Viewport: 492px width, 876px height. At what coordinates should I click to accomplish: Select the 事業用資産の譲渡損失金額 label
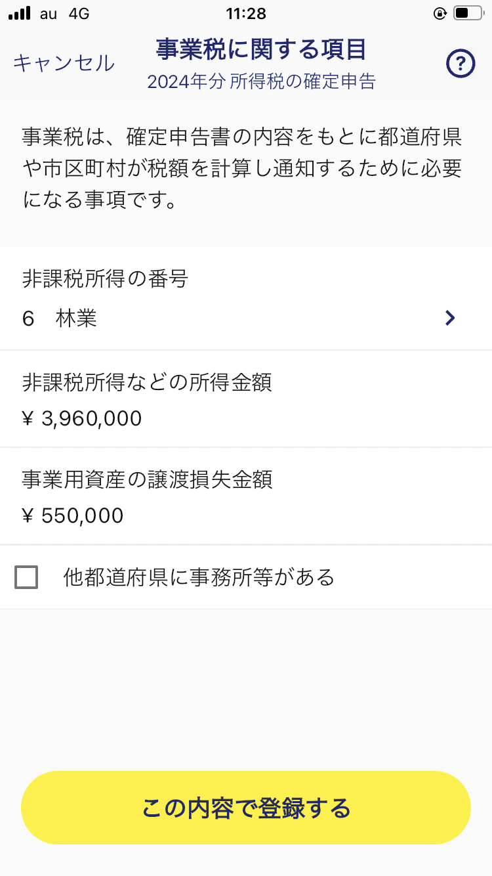148,479
